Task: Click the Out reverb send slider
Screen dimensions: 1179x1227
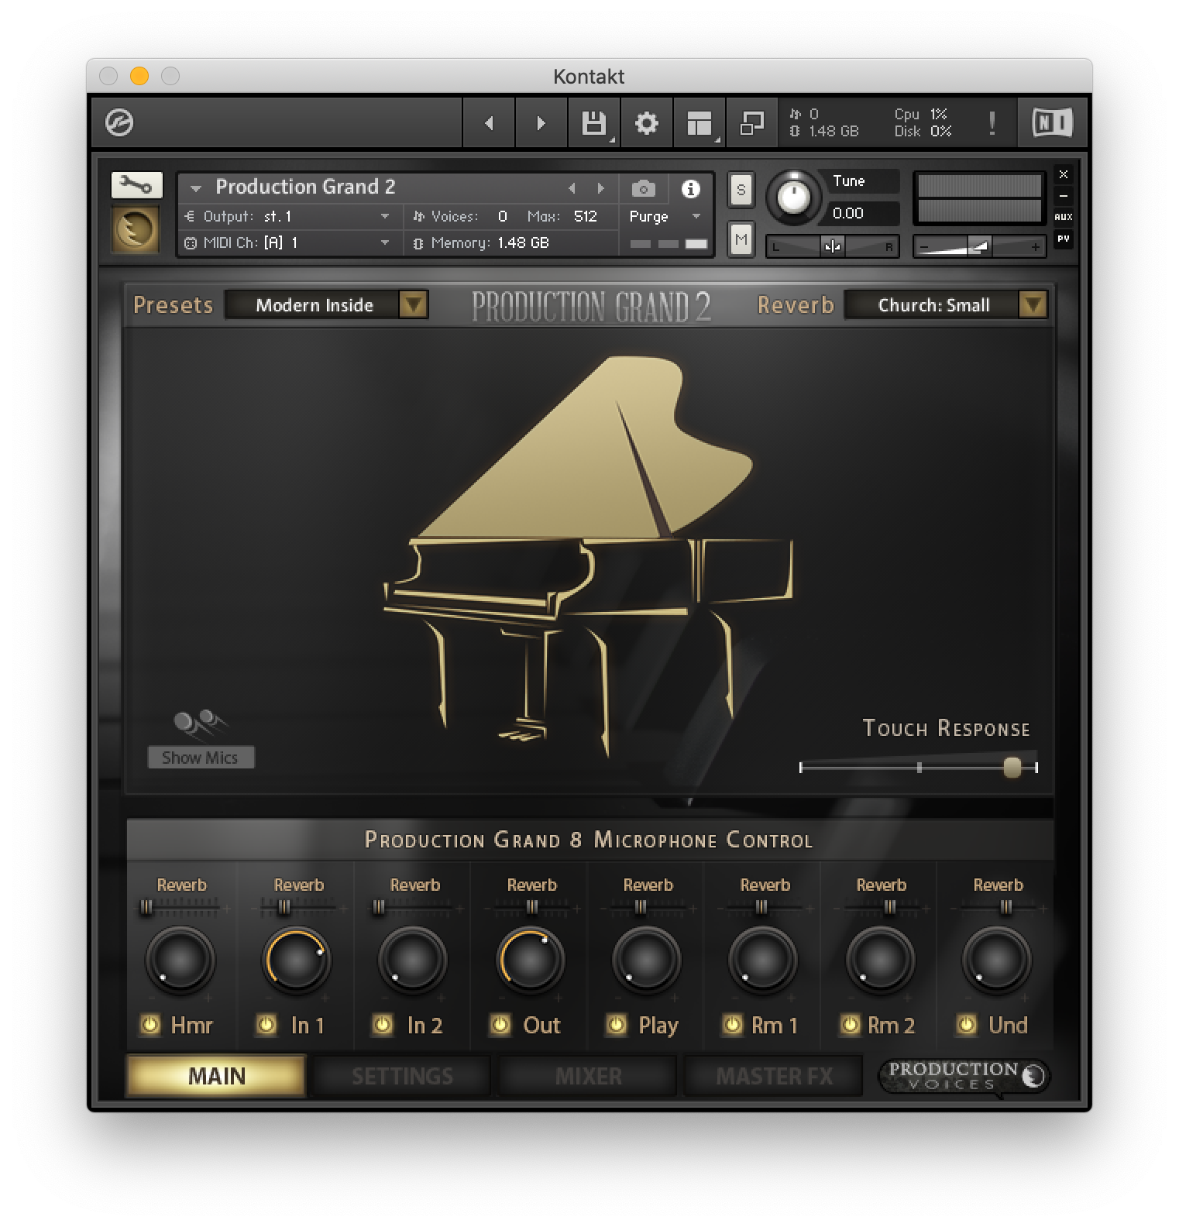Action: (531, 908)
